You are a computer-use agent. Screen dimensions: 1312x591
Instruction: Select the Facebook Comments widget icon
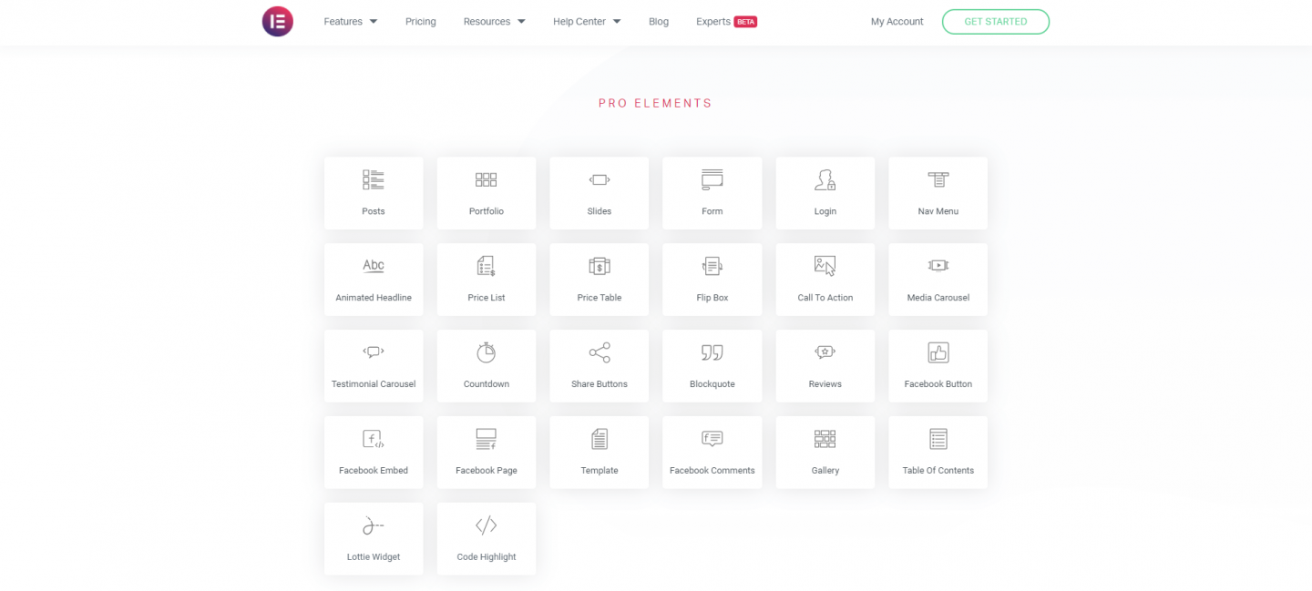tap(712, 439)
